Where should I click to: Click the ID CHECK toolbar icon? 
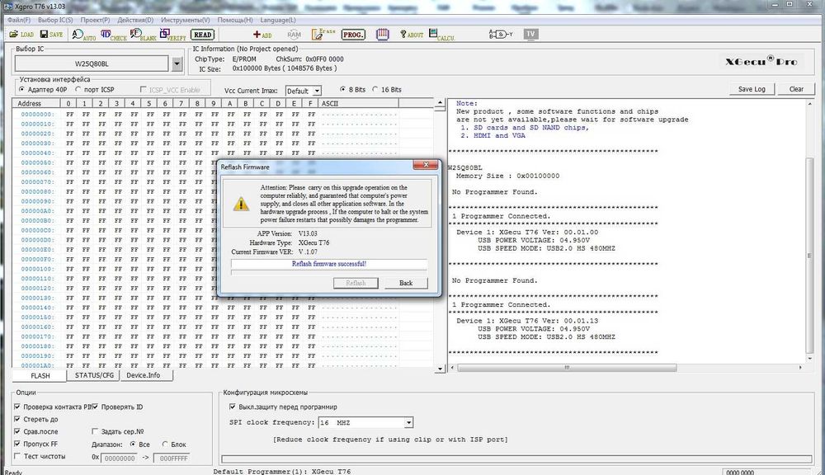click(114, 35)
